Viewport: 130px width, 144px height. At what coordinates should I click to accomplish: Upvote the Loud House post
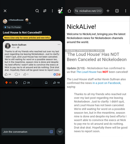6,83
